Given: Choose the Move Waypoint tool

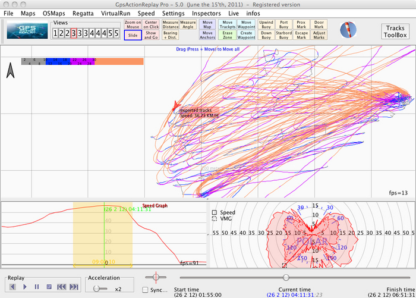Looking at the screenshot, I should (246, 24).
